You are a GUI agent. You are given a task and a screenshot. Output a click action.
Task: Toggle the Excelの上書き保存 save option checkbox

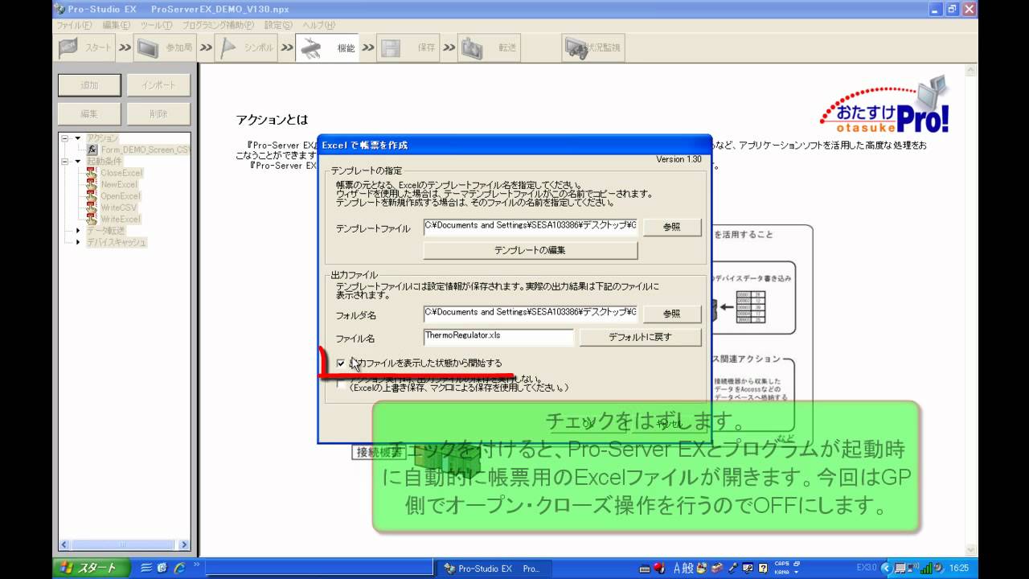[341, 384]
